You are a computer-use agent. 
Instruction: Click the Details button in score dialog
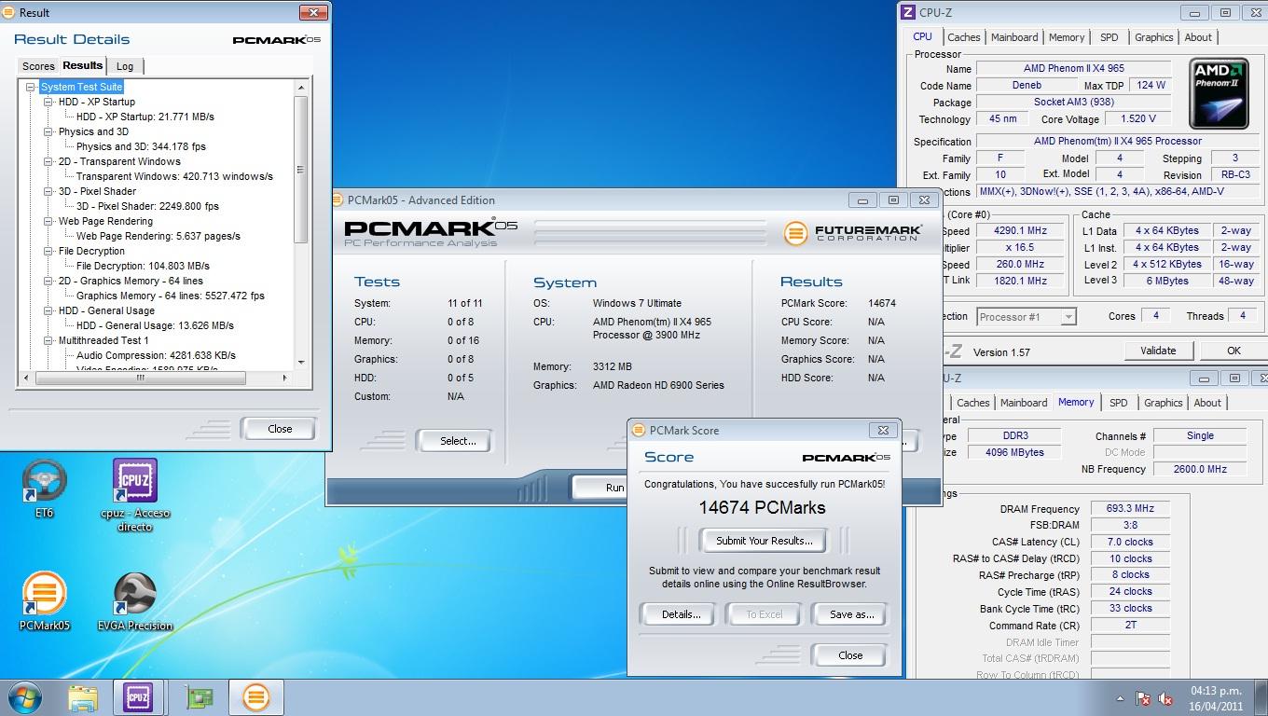point(681,614)
